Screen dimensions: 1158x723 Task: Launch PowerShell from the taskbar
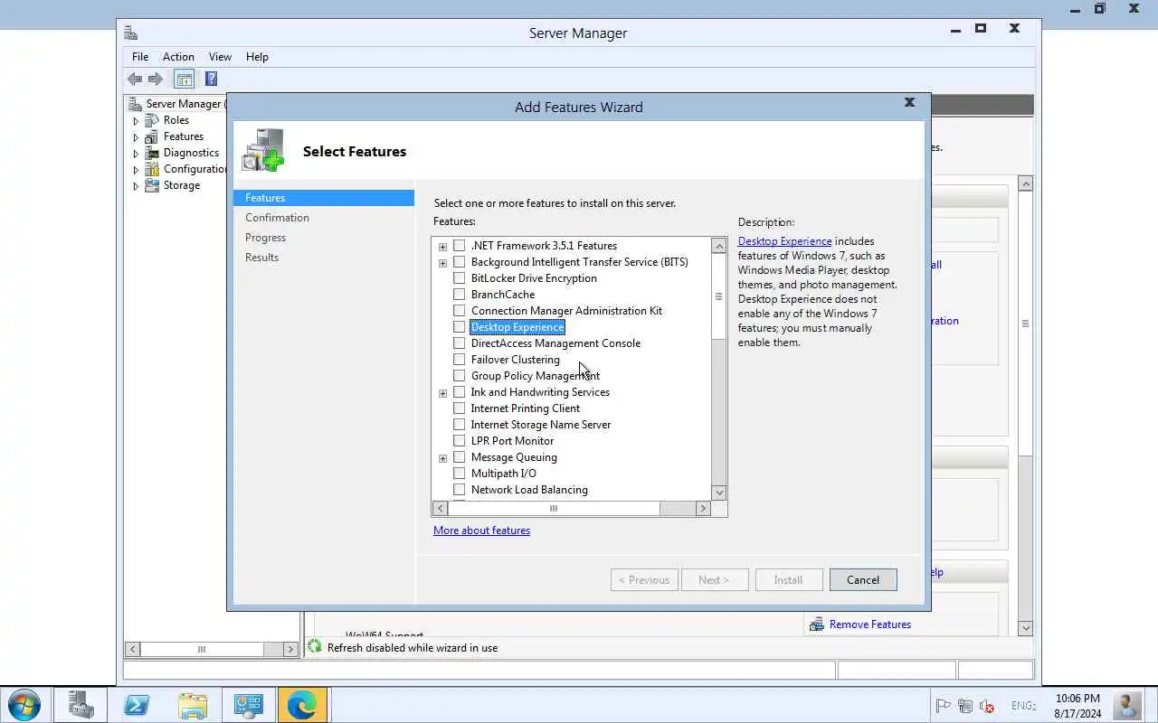pyautogui.click(x=137, y=705)
